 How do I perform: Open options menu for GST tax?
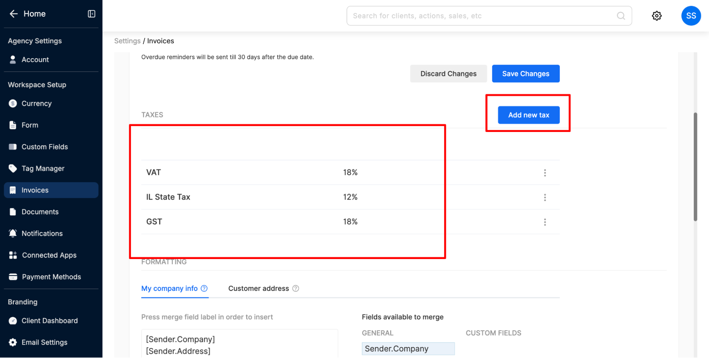(x=545, y=222)
